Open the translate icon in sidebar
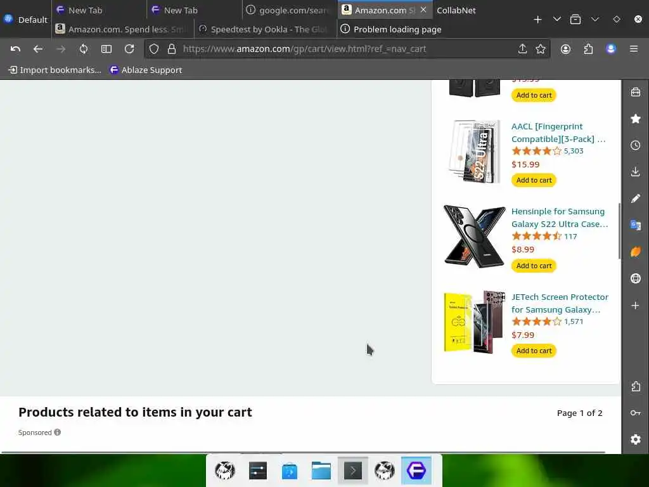This screenshot has height=487, width=649. click(636, 225)
